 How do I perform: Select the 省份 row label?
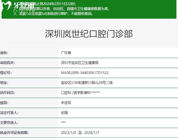[4, 53]
